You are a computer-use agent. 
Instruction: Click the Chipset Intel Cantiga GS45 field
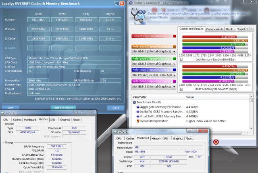pos(74,89)
